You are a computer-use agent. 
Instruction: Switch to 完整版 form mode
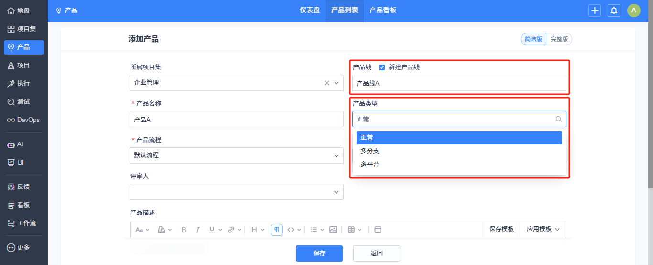pos(559,39)
